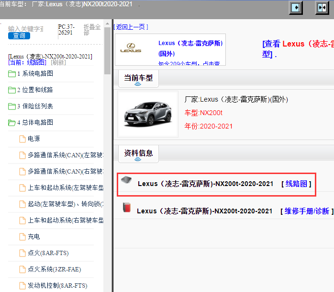
Task: Click the [查看 Lexus（凌志- models link
Action: (298, 49)
